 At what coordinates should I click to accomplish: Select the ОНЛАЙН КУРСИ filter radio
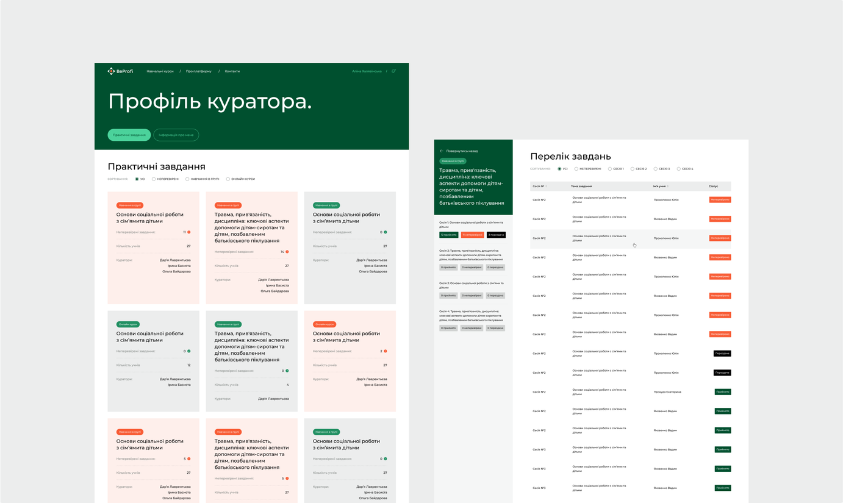[x=228, y=179]
